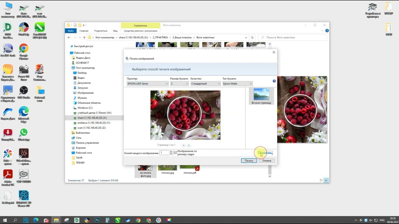Click the Отмена button in print dialog

point(267,161)
